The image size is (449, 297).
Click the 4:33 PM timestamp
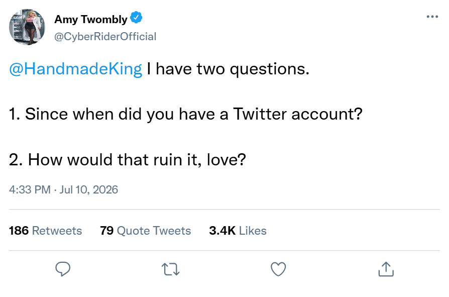pyautogui.click(x=30, y=189)
